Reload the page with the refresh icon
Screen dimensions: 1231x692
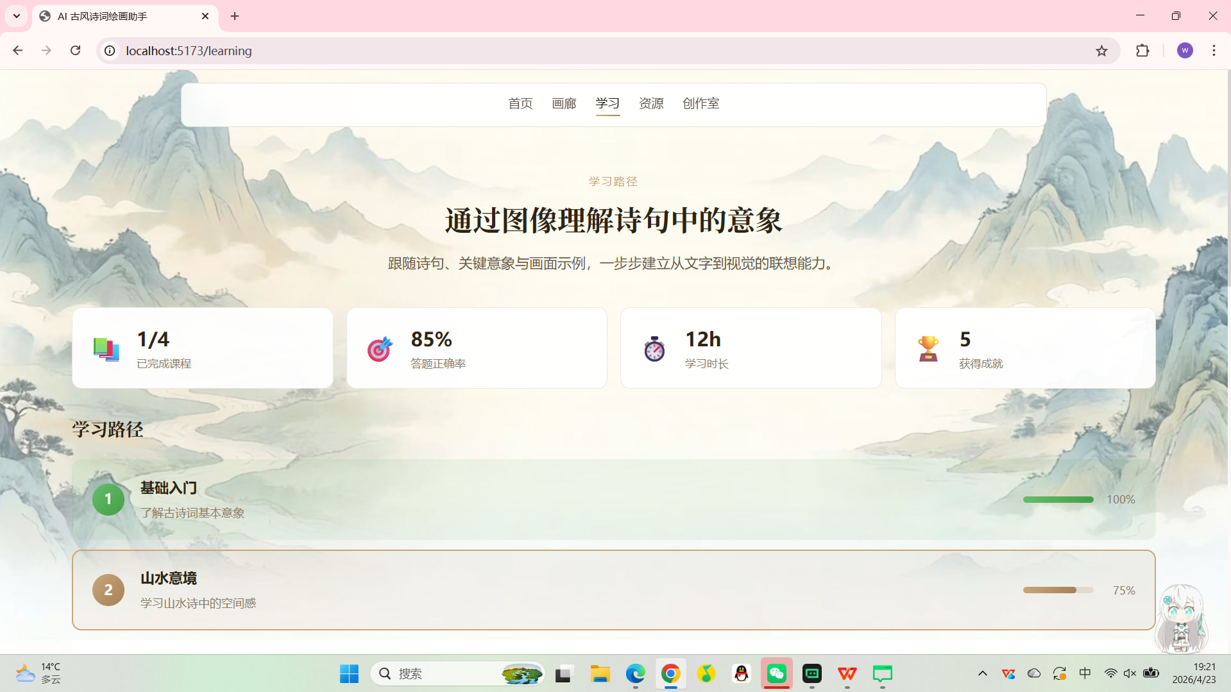coord(75,51)
